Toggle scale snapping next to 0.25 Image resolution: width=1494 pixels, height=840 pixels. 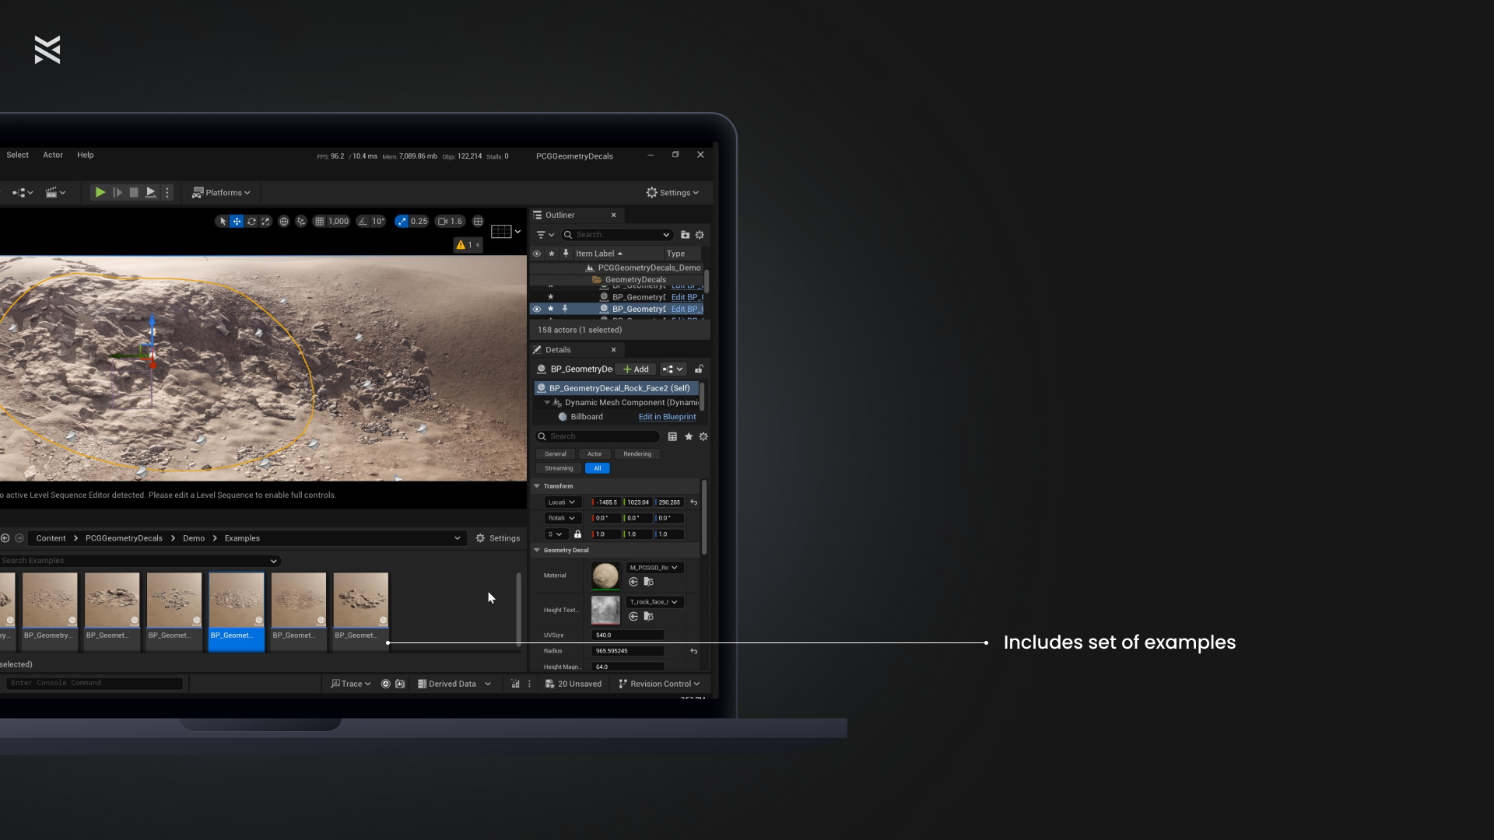402,222
